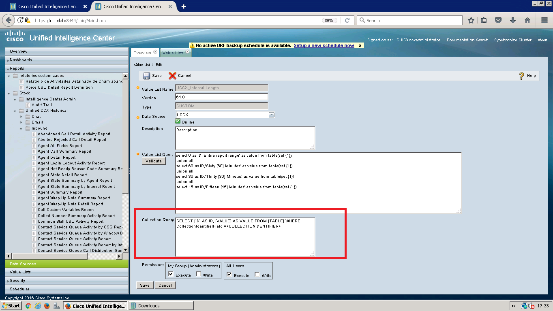Collapse the Unified CCX Historical folder
Screen dimensions: 553x311
tap(15, 111)
